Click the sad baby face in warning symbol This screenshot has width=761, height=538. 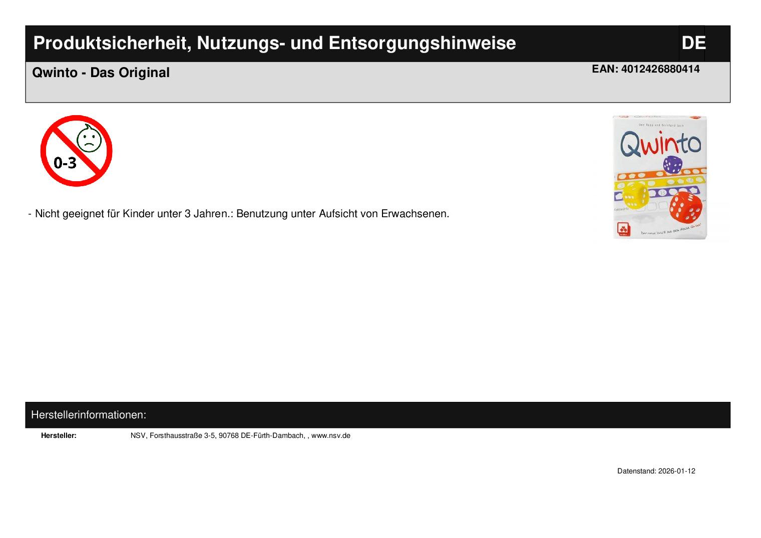(89, 140)
